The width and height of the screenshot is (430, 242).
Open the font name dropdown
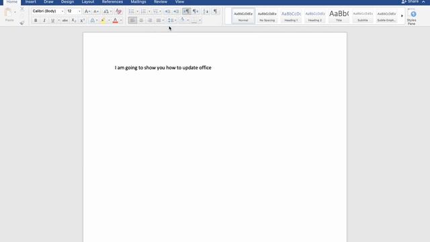pos(62,11)
